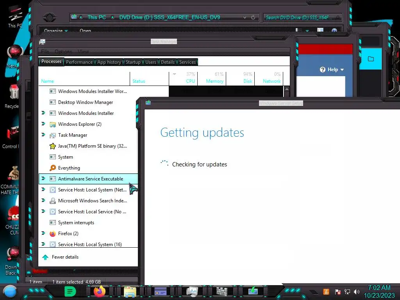Open the Services tab

187,62
